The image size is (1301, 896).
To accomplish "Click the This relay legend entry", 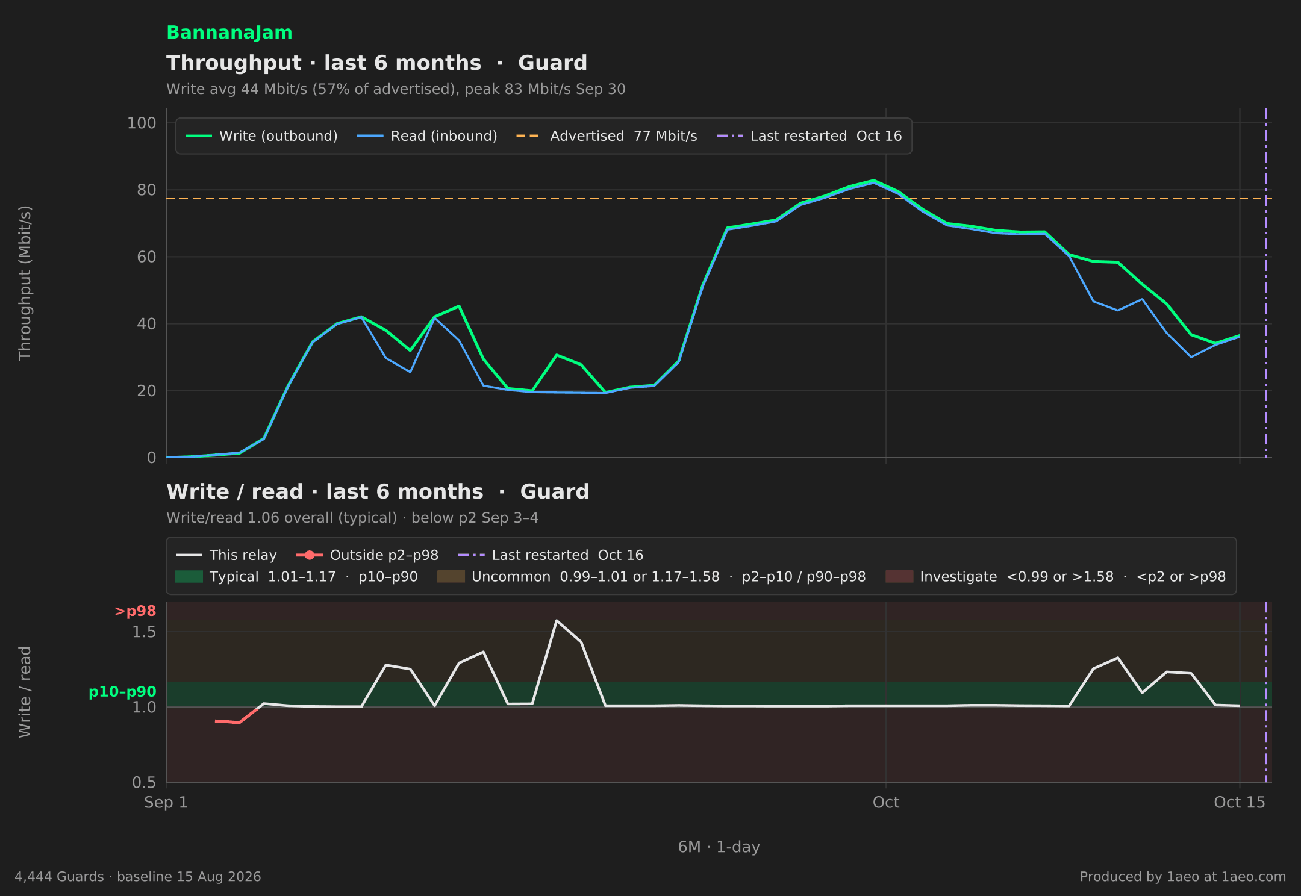I will click(x=226, y=555).
